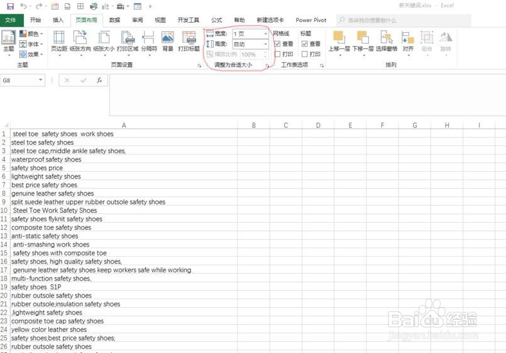Screen dimensions: 506x353
Task: Click Bring Forward (上移一层) icon
Action: tap(339, 38)
